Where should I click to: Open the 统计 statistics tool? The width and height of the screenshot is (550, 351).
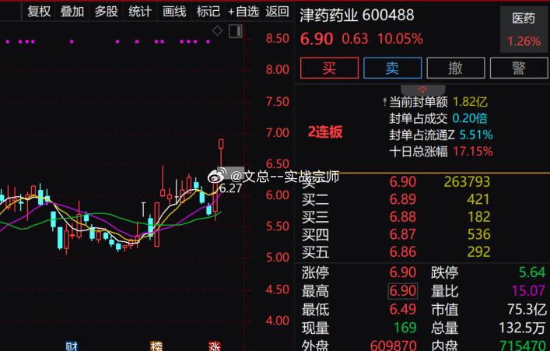point(140,11)
